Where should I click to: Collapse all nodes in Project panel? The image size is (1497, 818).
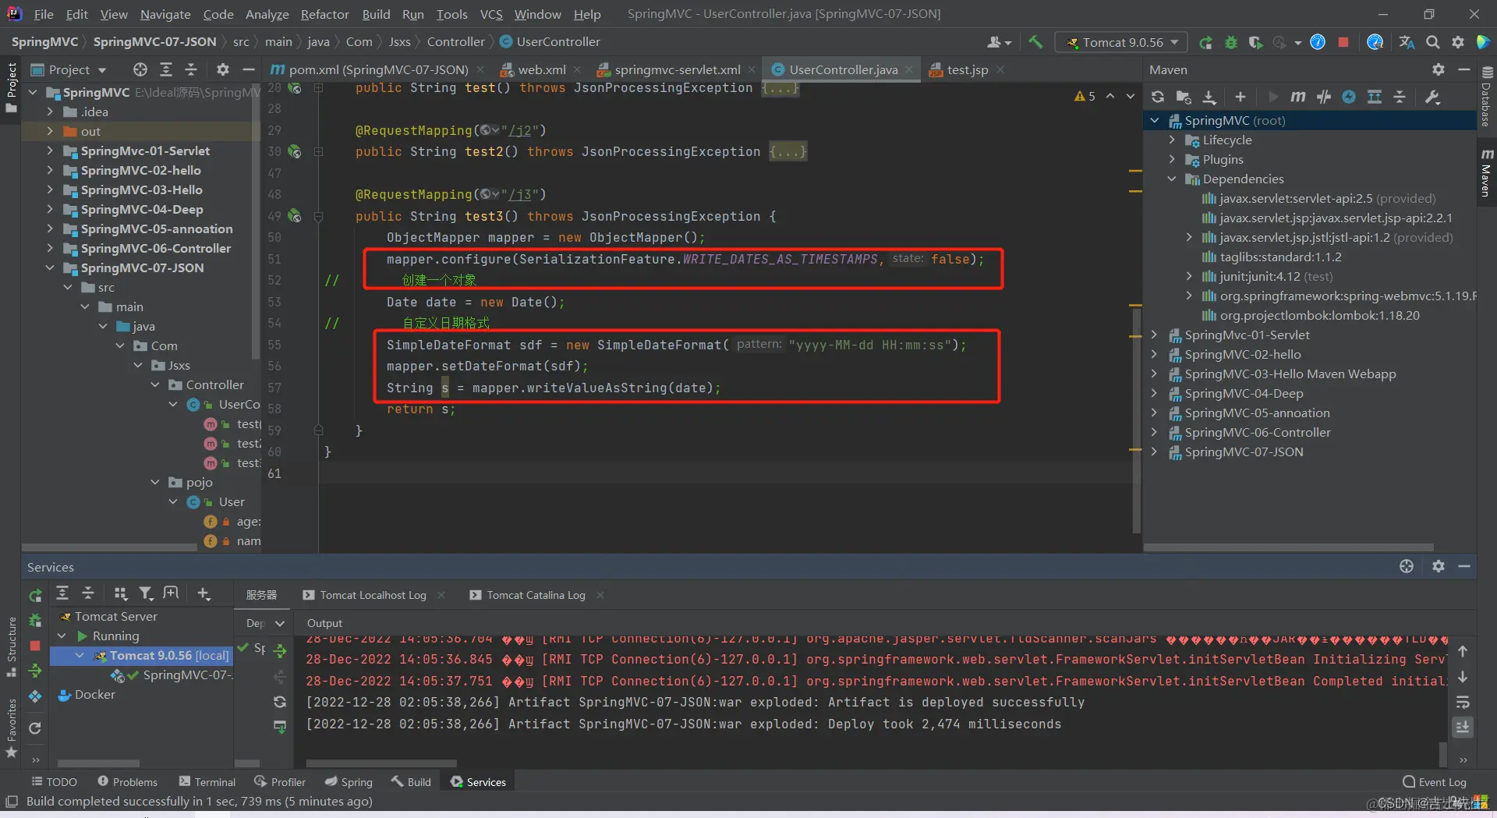(191, 69)
